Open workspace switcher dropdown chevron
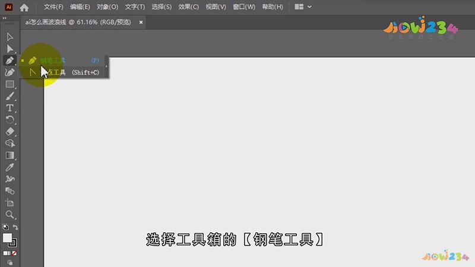 click(309, 7)
